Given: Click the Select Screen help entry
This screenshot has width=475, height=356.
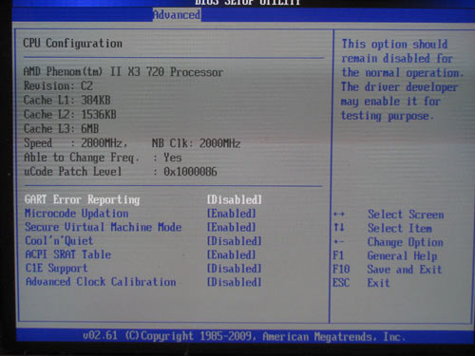Looking at the screenshot, I should 406,215.
